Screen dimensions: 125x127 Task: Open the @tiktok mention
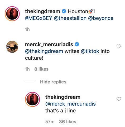pyautogui.click(x=90, y=51)
